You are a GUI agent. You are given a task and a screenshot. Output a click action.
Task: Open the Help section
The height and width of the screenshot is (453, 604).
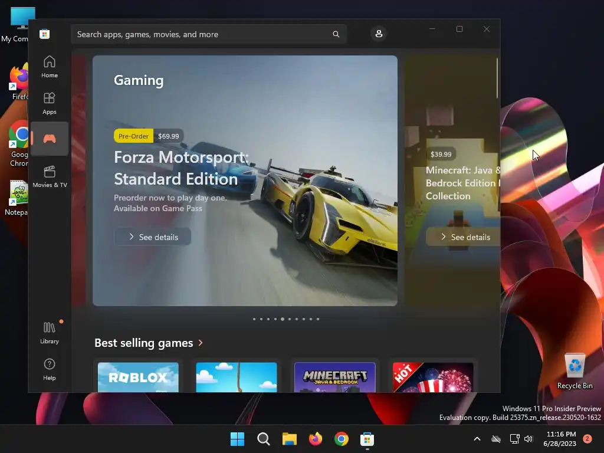50,369
